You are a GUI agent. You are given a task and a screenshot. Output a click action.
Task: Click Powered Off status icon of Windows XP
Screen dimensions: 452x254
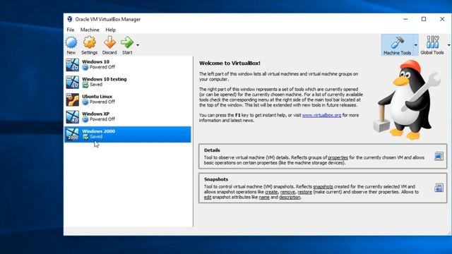[x=85, y=119]
